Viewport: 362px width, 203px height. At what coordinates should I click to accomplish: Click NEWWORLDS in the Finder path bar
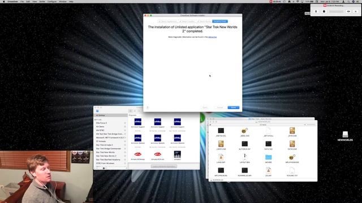pos(217,180)
